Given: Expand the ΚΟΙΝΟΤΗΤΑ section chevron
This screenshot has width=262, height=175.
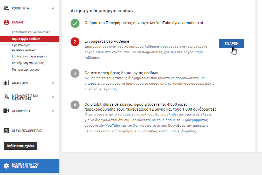Looking at the screenshot, I should (53, 8).
